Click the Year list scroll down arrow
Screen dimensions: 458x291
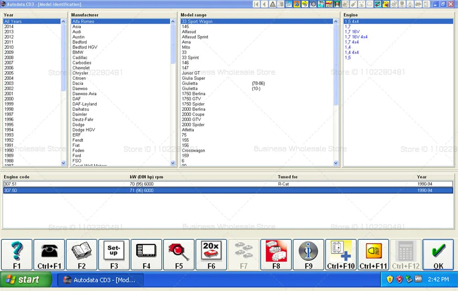pyautogui.click(x=63, y=163)
